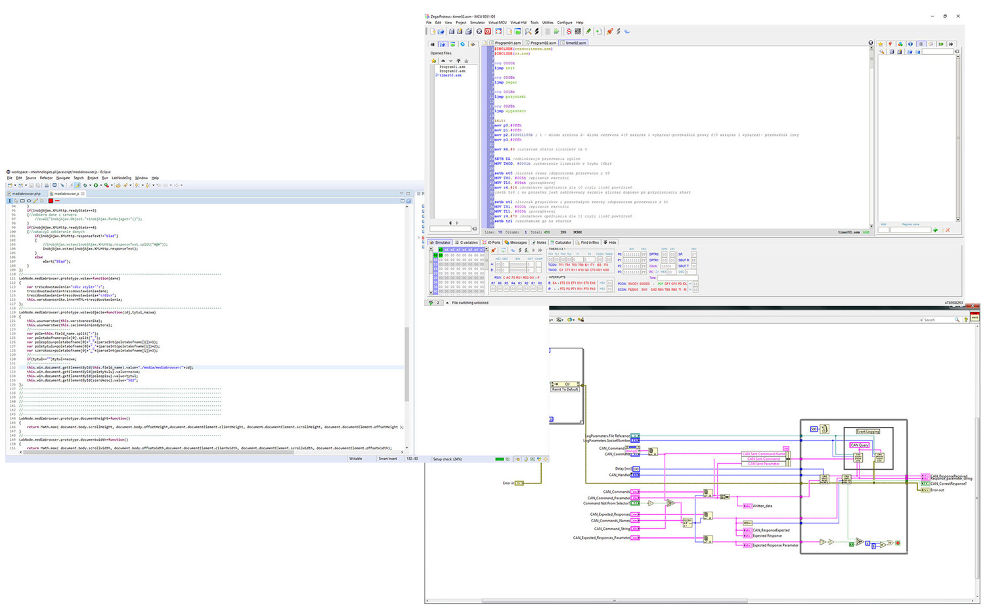Switch to C variables tab
Viewport: 985px width, 607px height.
(467, 242)
